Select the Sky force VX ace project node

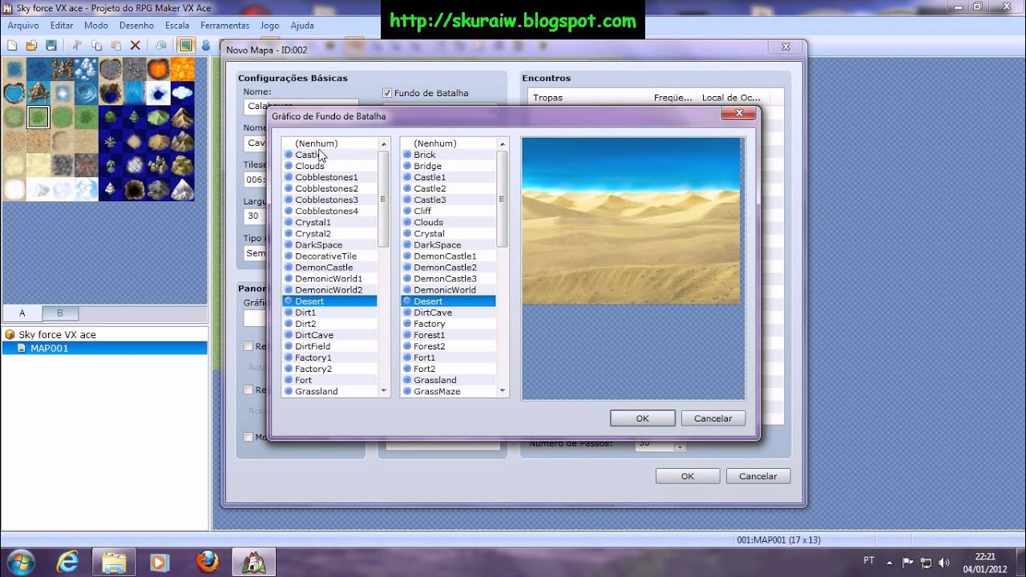[x=57, y=335]
